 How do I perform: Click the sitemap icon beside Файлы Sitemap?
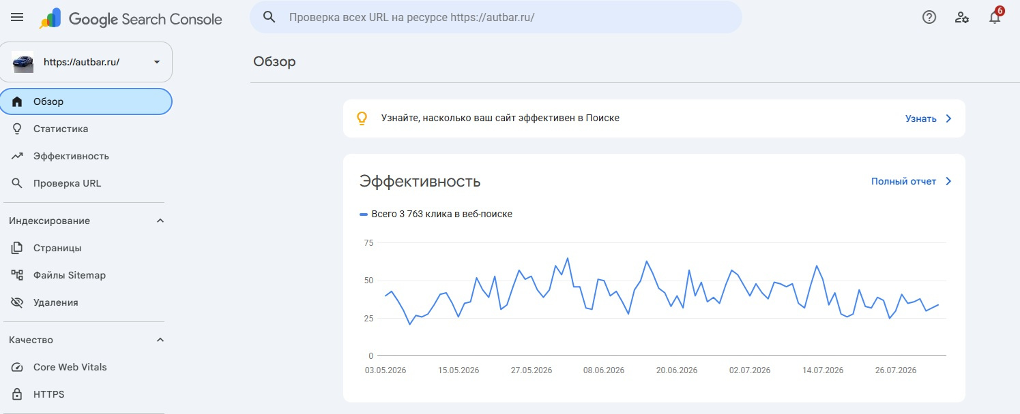coord(18,275)
